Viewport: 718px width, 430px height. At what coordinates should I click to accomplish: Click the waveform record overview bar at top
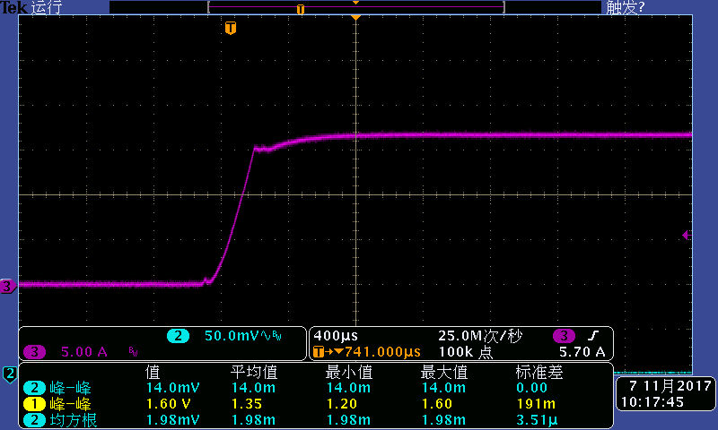pyautogui.click(x=355, y=7)
